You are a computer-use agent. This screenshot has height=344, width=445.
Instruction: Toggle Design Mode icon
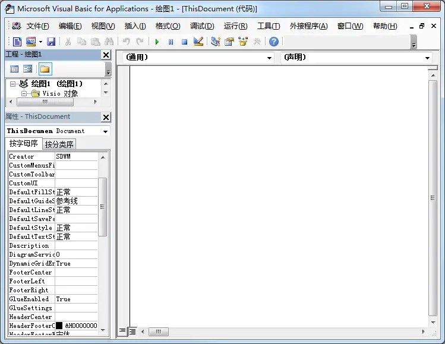pyautogui.click(x=198, y=42)
